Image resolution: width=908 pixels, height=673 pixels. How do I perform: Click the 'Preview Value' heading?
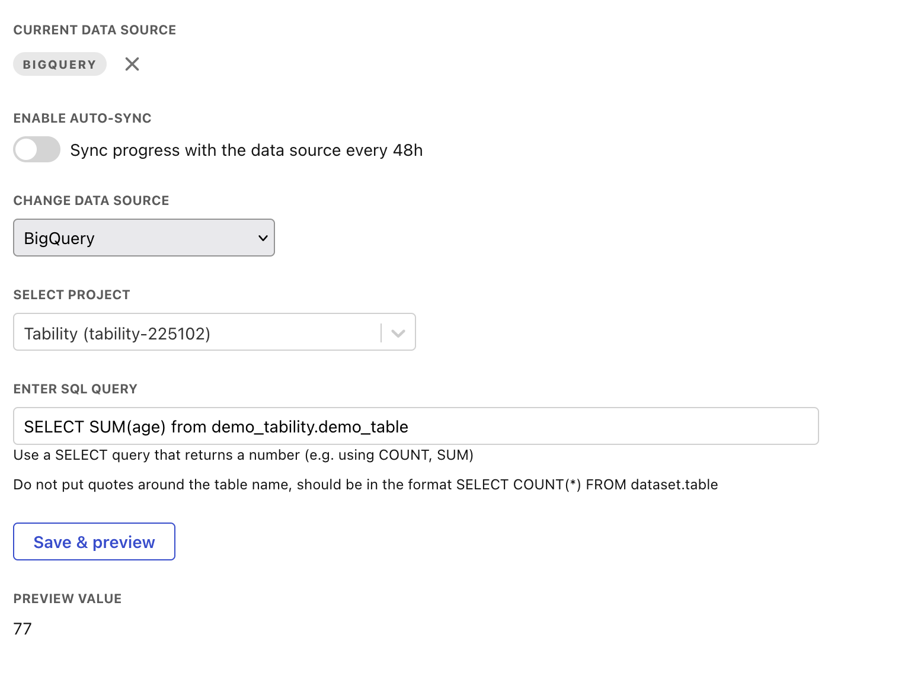pos(68,599)
